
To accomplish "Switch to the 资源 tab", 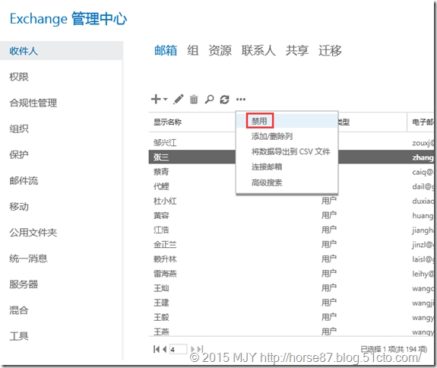I will 220,51.
